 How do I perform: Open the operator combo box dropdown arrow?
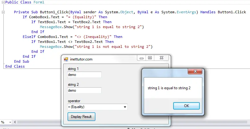tap(125, 107)
